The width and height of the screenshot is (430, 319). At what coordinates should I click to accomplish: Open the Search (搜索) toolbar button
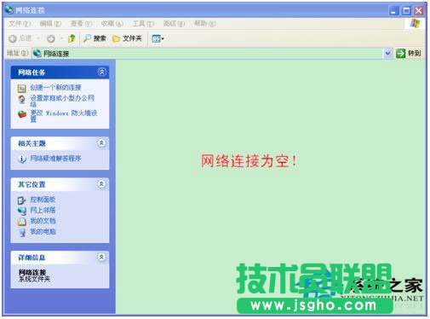tap(95, 38)
